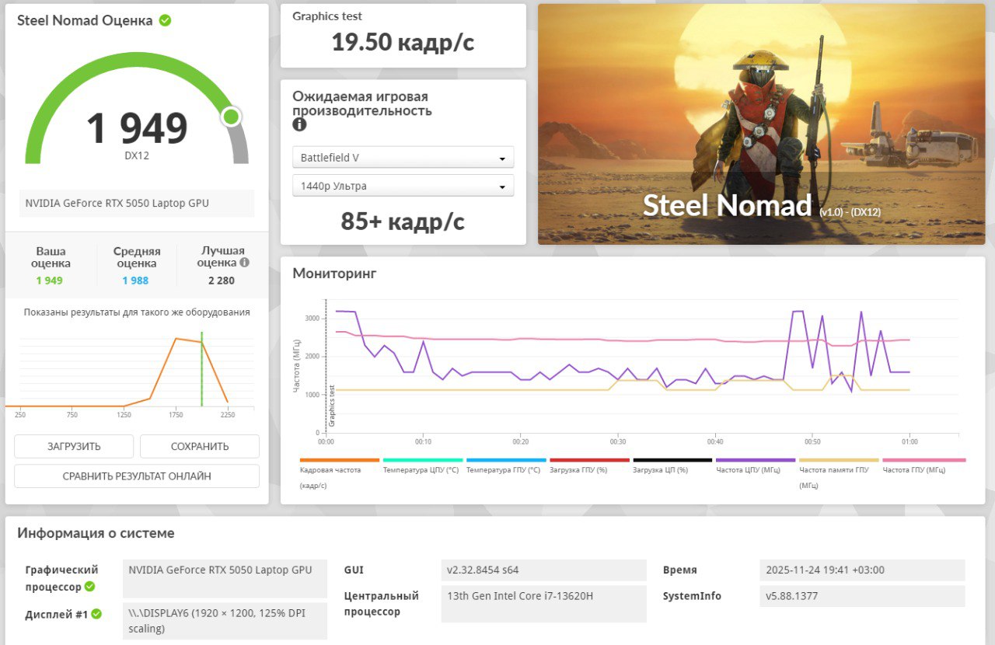The height and width of the screenshot is (645, 995).
Task: Click the Мониторинг section heading
Action: [x=334, y=274]
